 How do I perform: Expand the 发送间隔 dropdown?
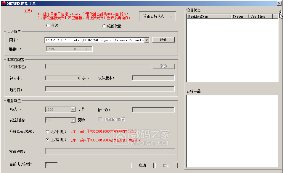point(73,120)
